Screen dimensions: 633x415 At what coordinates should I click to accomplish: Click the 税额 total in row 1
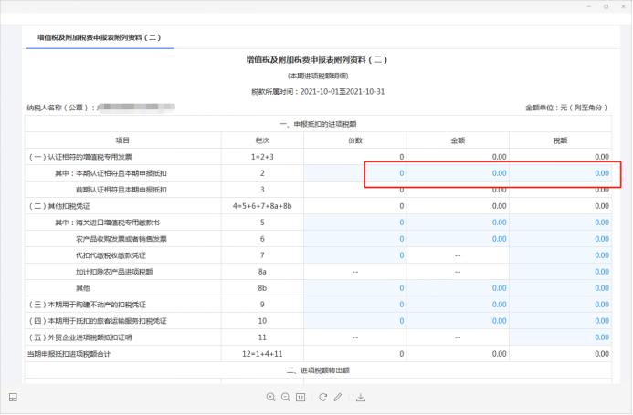click(602, 157)
